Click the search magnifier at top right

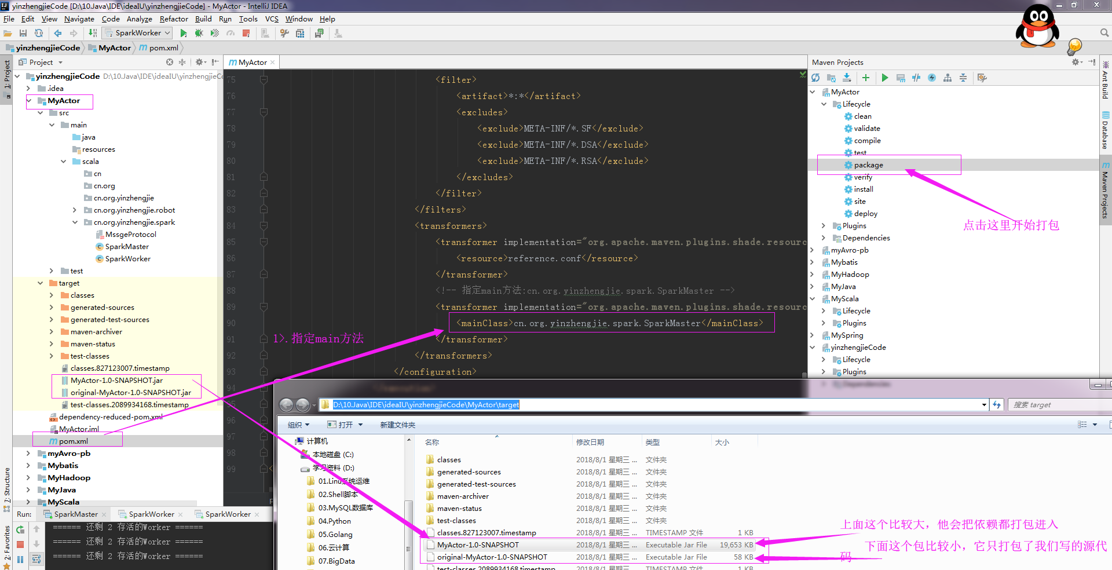pyautogui.click(x=1104, y=33)
